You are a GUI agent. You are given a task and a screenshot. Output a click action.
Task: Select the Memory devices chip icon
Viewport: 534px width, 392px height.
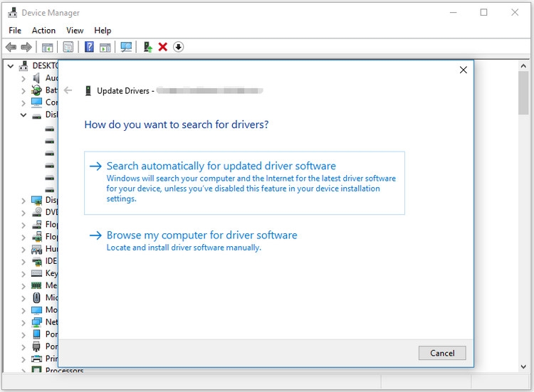[36, 285]
